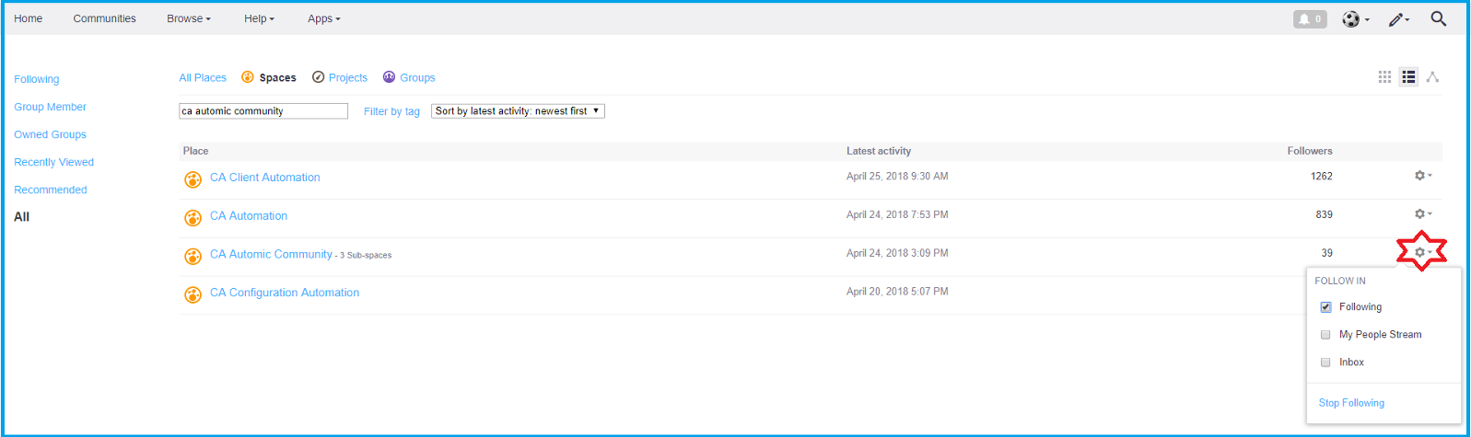The height and width of the screenshot is (437, 1471).
Task: Open the sort by latest activity dropdown
Action: pos(518,111)
